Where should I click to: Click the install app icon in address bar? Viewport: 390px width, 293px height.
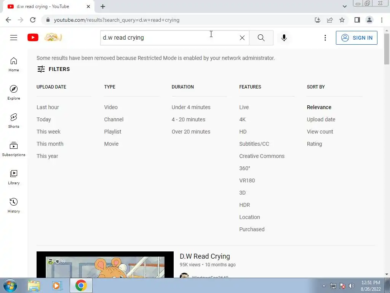tap(318, 20)
